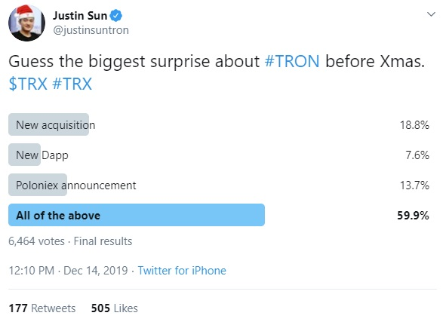Image resolution: width=446 pixels, height=325 pixels.
Task: View the 177 Retweets list
Action: pos(42,308)
